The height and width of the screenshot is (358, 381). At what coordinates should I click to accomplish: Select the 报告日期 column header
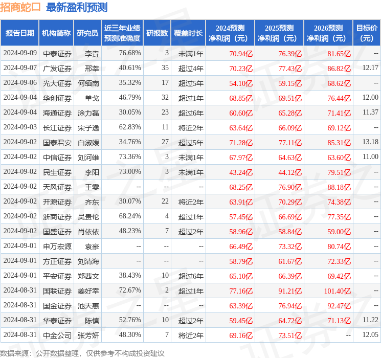(19, 33)
